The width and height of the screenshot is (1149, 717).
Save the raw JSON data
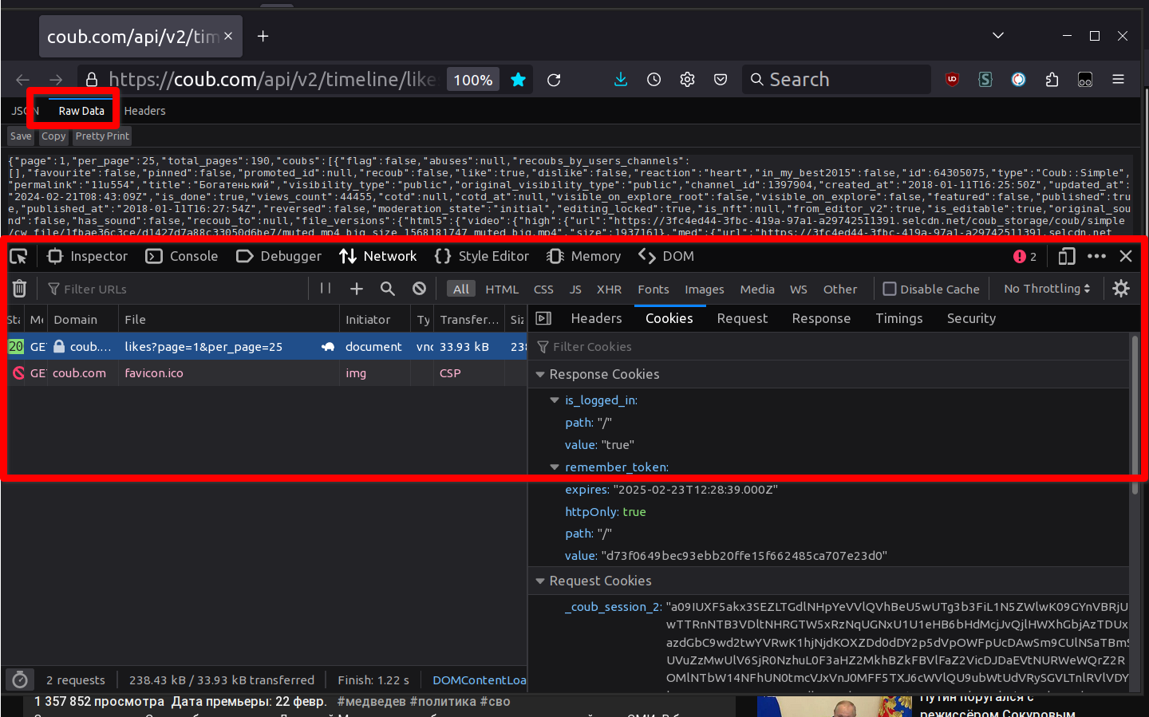click(x=21, y=136)
